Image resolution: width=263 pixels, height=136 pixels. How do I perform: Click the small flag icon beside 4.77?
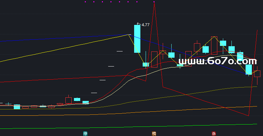[138, 24]
